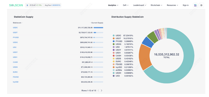Toggle the light/dark theme sun icon
This screenshot has width=209, height=97.
click(201, 5)
